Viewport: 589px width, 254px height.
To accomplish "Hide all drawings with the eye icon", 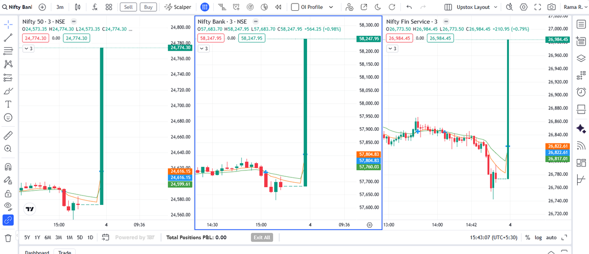I will (8, 206).
